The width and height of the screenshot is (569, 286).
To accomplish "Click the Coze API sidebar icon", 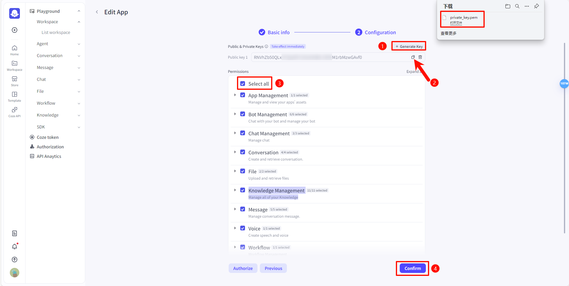I will 14,110.
